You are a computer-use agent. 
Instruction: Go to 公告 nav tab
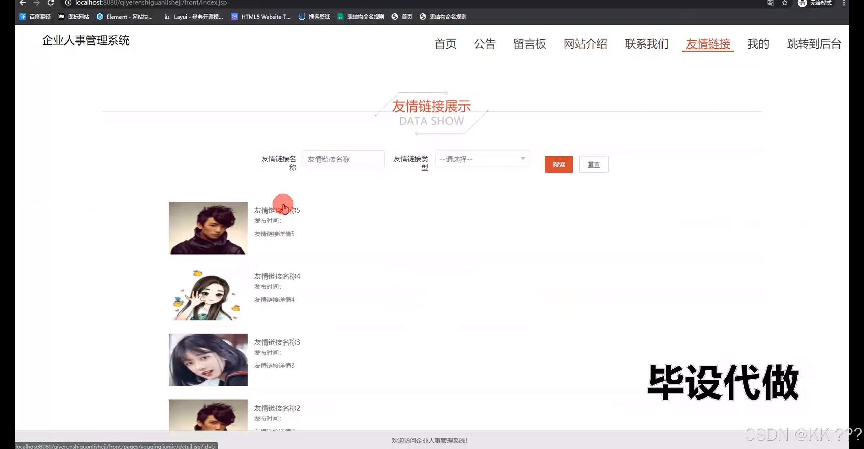[x=485, y=44]
